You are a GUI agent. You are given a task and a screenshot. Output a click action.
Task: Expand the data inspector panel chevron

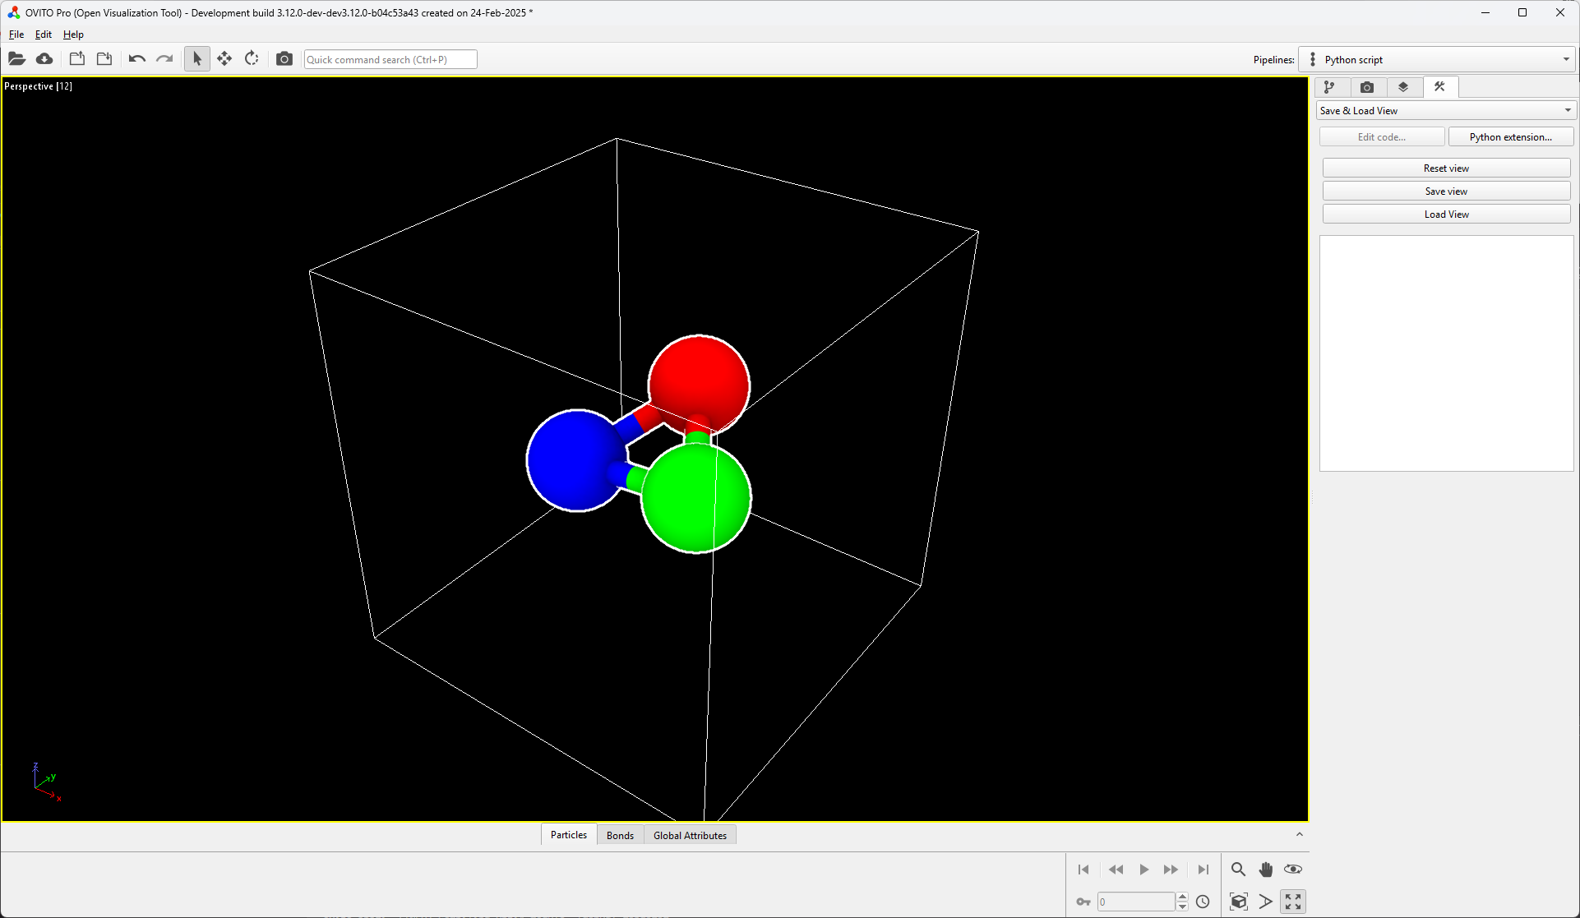coord(1300,835)
